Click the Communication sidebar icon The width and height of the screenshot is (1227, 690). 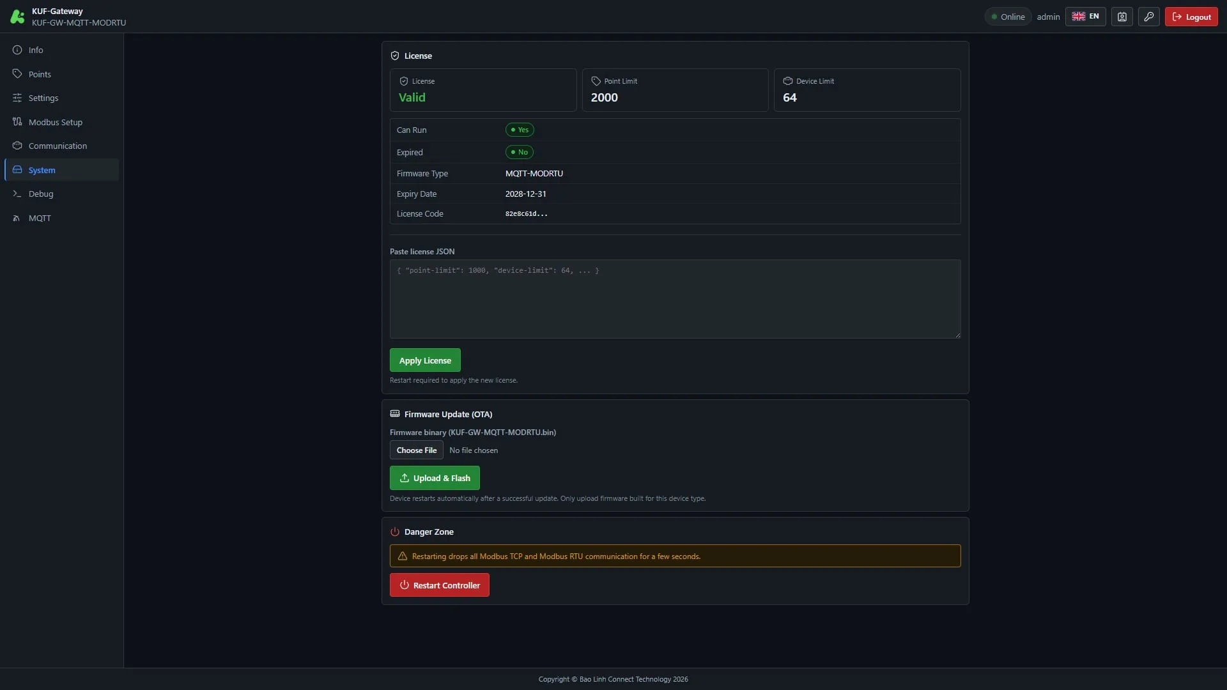tap(17, 146)
